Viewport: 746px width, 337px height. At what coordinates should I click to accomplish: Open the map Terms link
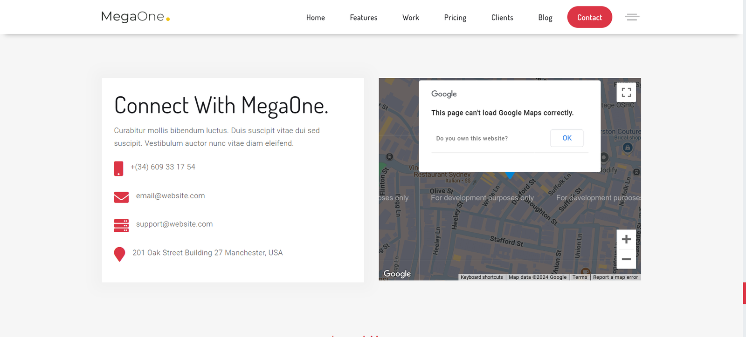pos(580,277)
